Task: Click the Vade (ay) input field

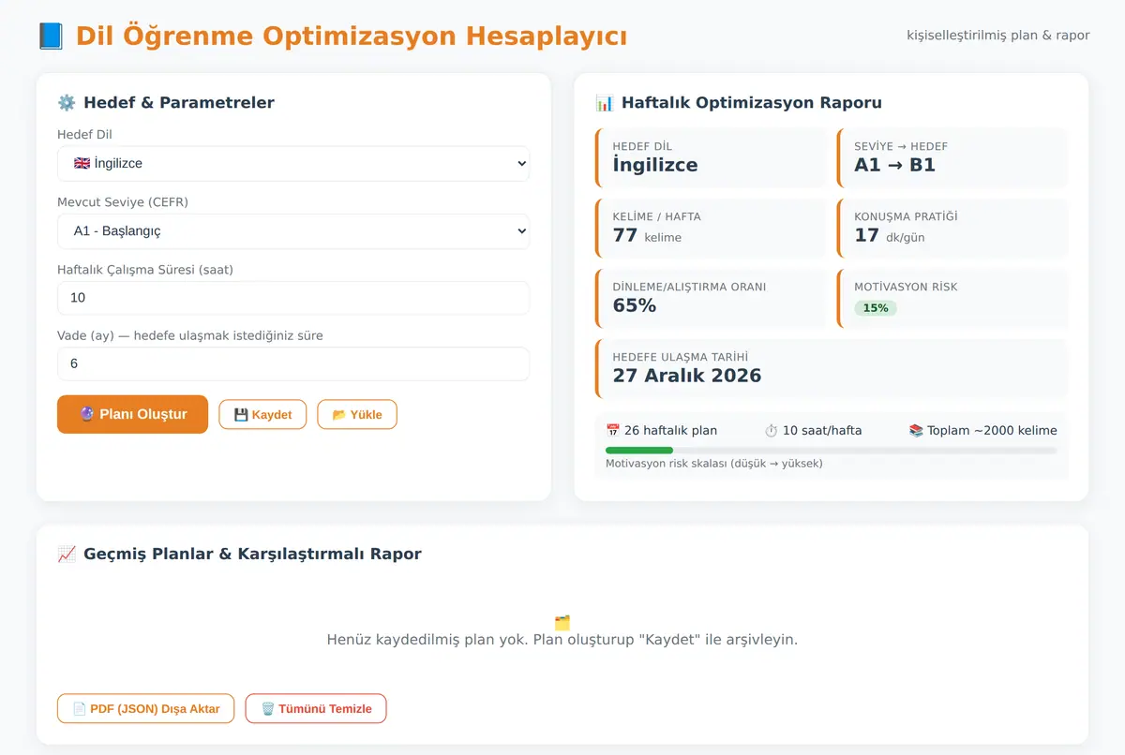Action: pos(293,363)
